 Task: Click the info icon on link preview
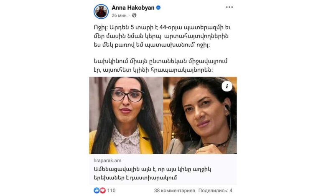tap(227, 86)
